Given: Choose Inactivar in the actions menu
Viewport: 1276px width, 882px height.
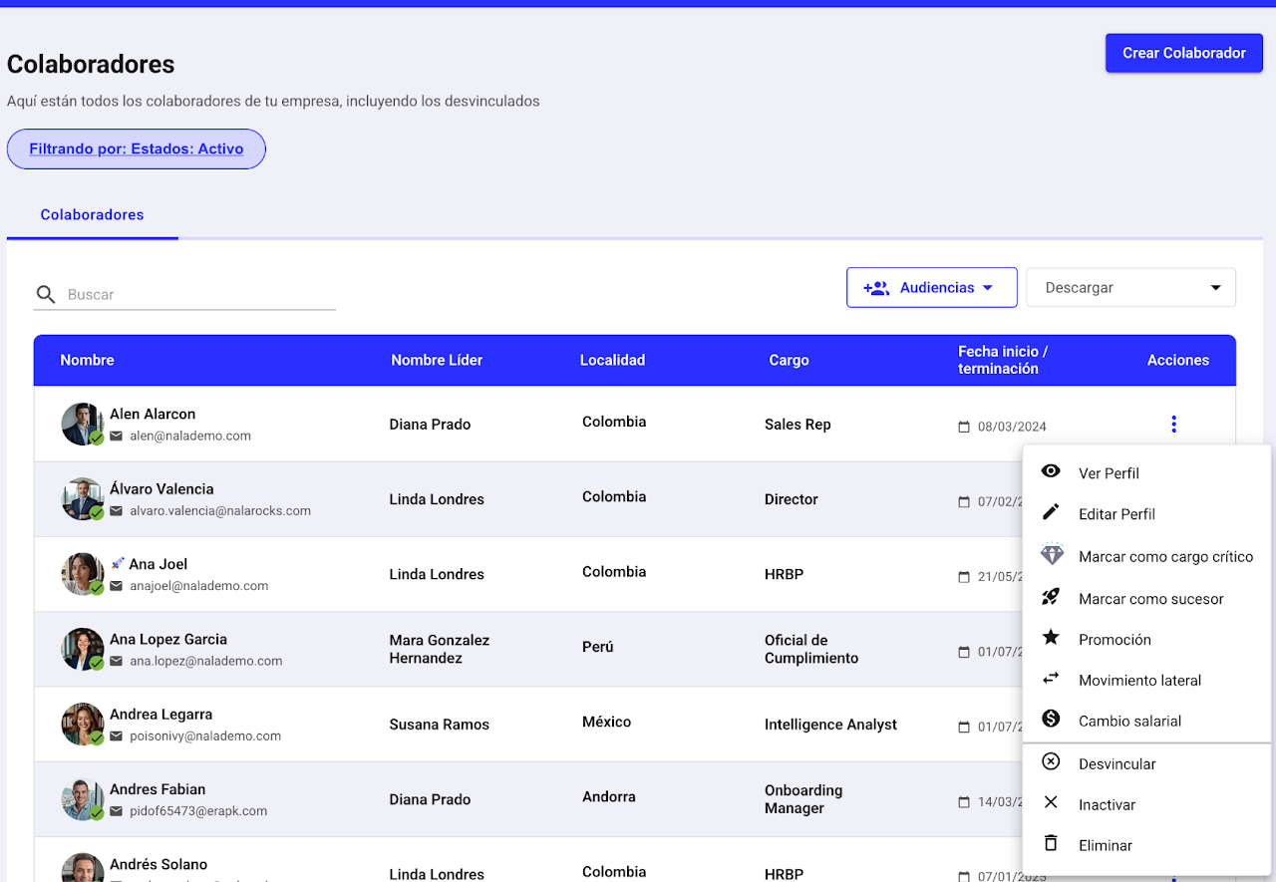Looking at the screenshot, I should click(1107, 805).
